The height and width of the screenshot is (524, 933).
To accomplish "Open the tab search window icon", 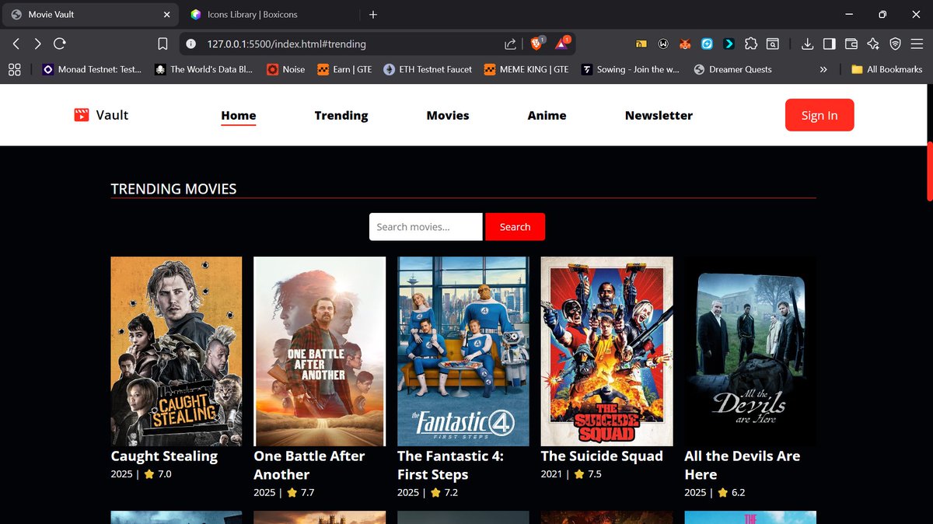I will [773, 44].
